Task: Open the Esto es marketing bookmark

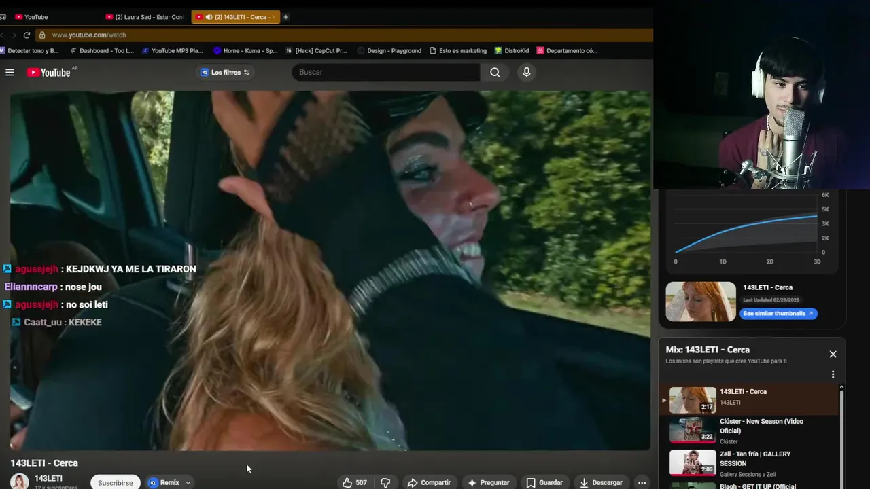Action: [458, 50]
